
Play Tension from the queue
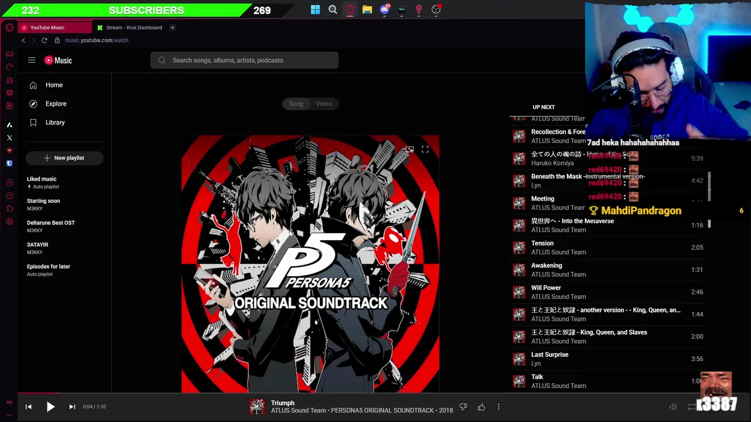(x=609, y=247)
